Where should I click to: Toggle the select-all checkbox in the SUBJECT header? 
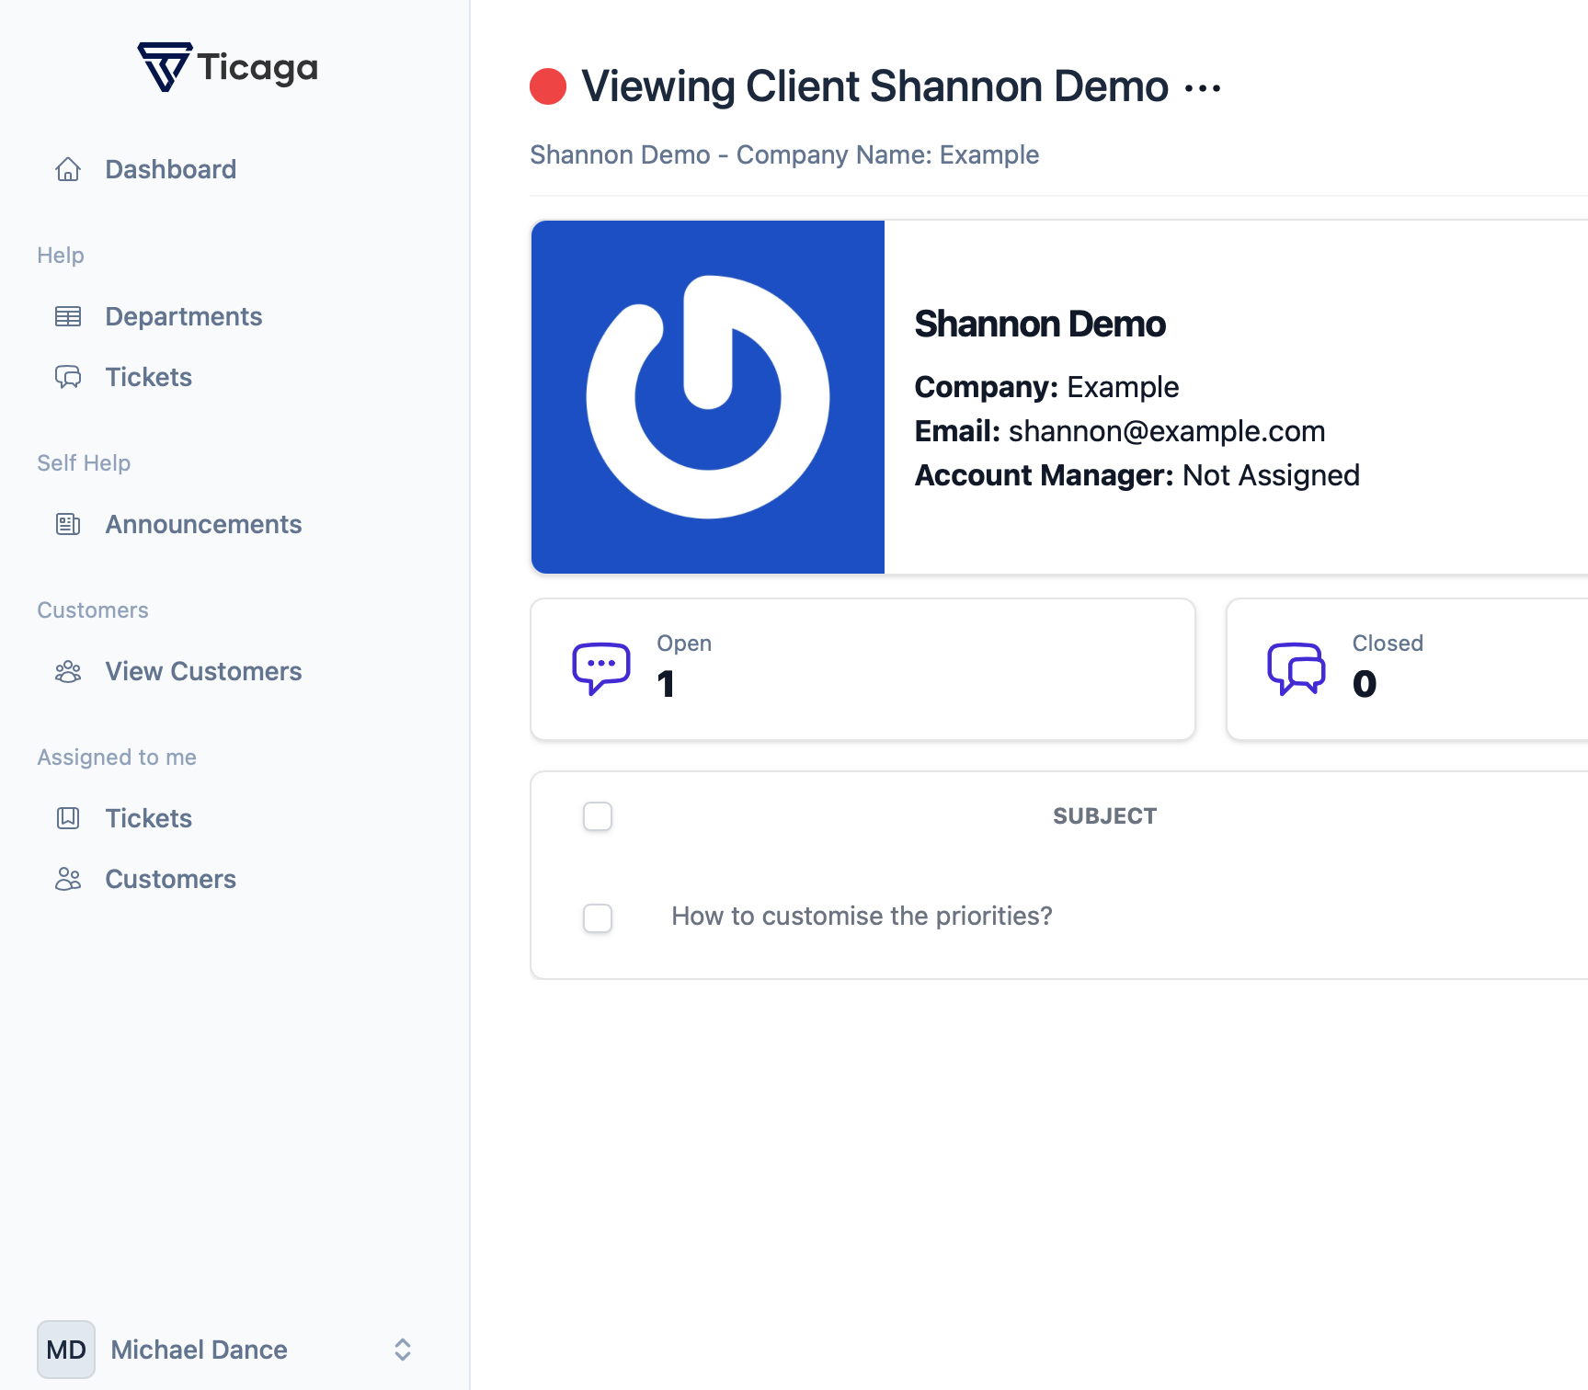click(598, 816)
